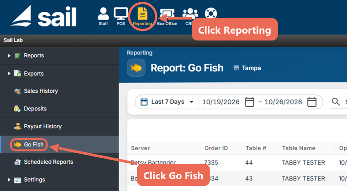
Task: Click the Sail Lab venue name
Action: click(x=13, y=40)
